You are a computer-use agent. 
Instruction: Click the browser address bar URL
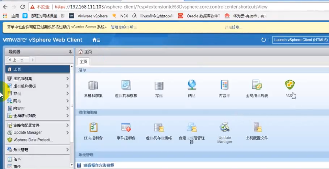point(161,7)
